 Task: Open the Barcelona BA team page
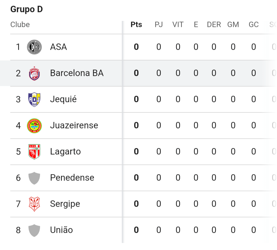click(77, 73)
